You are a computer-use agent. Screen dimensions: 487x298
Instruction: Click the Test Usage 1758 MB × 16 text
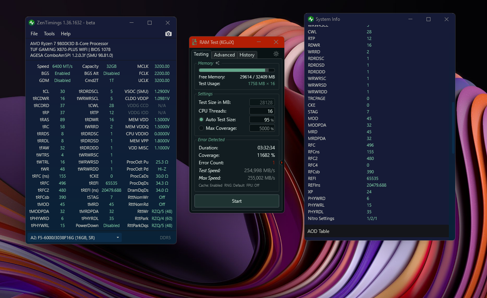pos(262,84)
